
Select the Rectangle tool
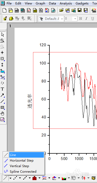[2, 107]
